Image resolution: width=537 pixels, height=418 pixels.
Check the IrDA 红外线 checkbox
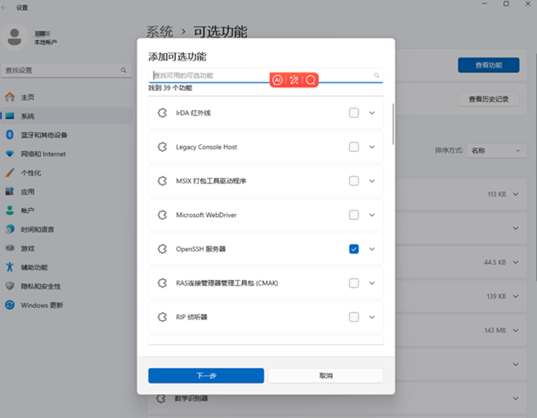click(354, 113)
